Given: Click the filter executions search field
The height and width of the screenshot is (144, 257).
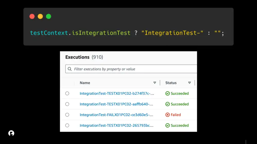Looking at the screenshot, I should (x=131, y=69).
